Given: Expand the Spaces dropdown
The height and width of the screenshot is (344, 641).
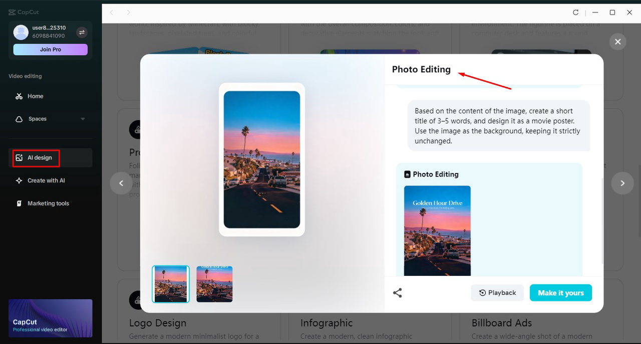Looking at the screenshot, I should point(83,119).
